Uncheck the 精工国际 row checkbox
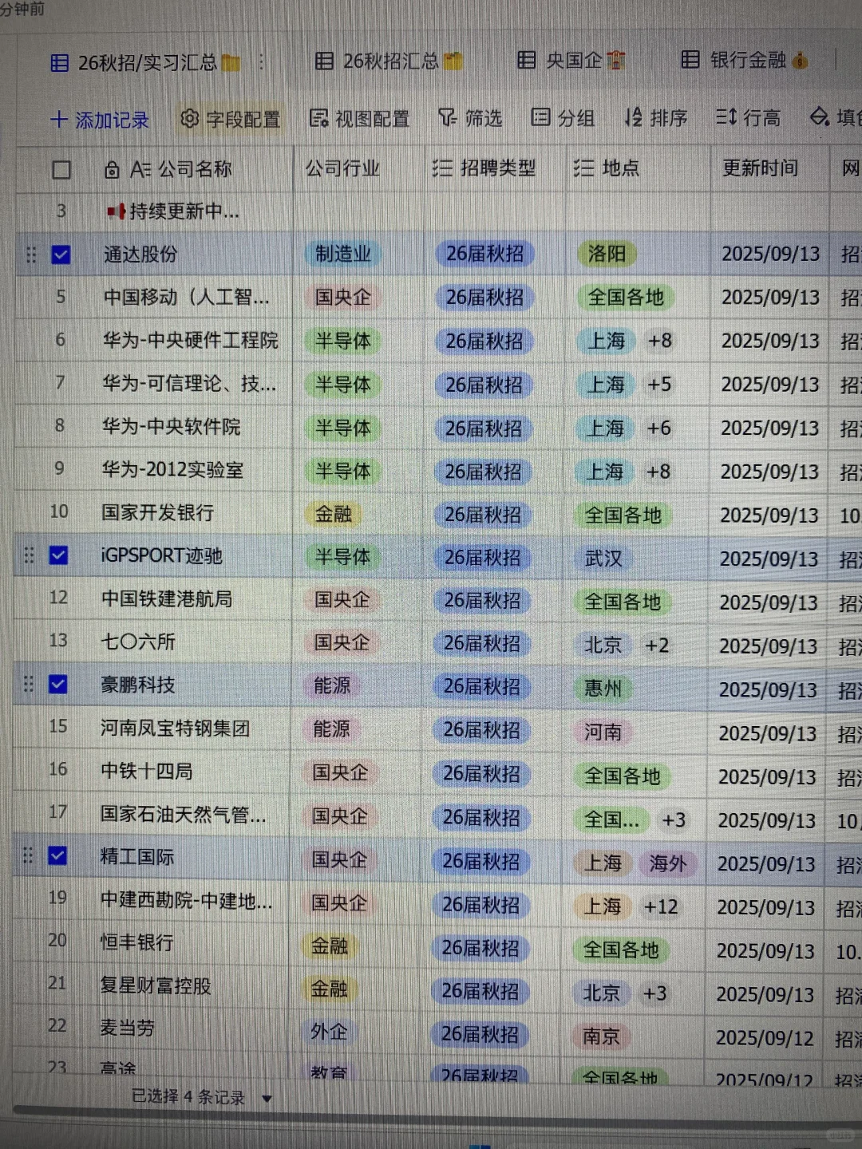The image size is (862, 1149). [57, 855]
